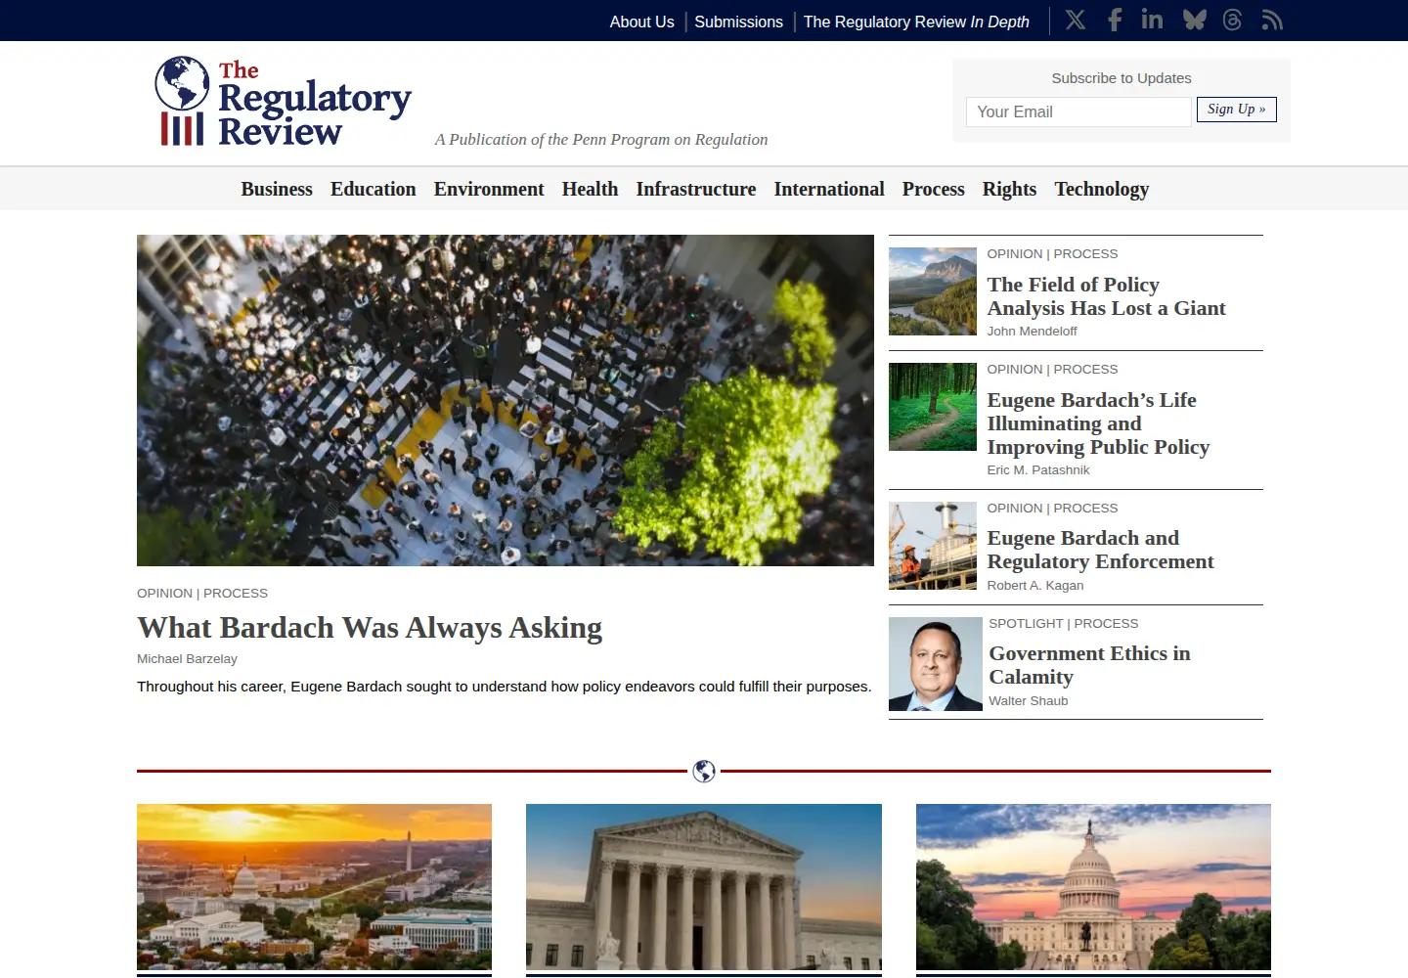Click mountain river thumbnail for Policy Analysis article
1408x978 pixels.
[x=933, y=291]
